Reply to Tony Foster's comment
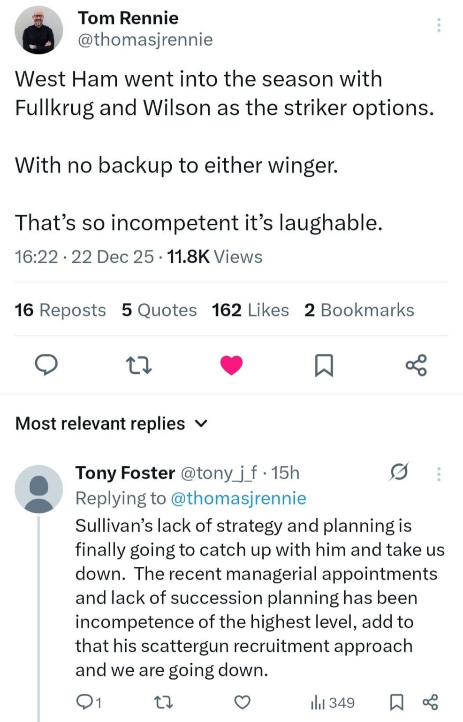Viewport: 463px width, 722px height. 87,702
